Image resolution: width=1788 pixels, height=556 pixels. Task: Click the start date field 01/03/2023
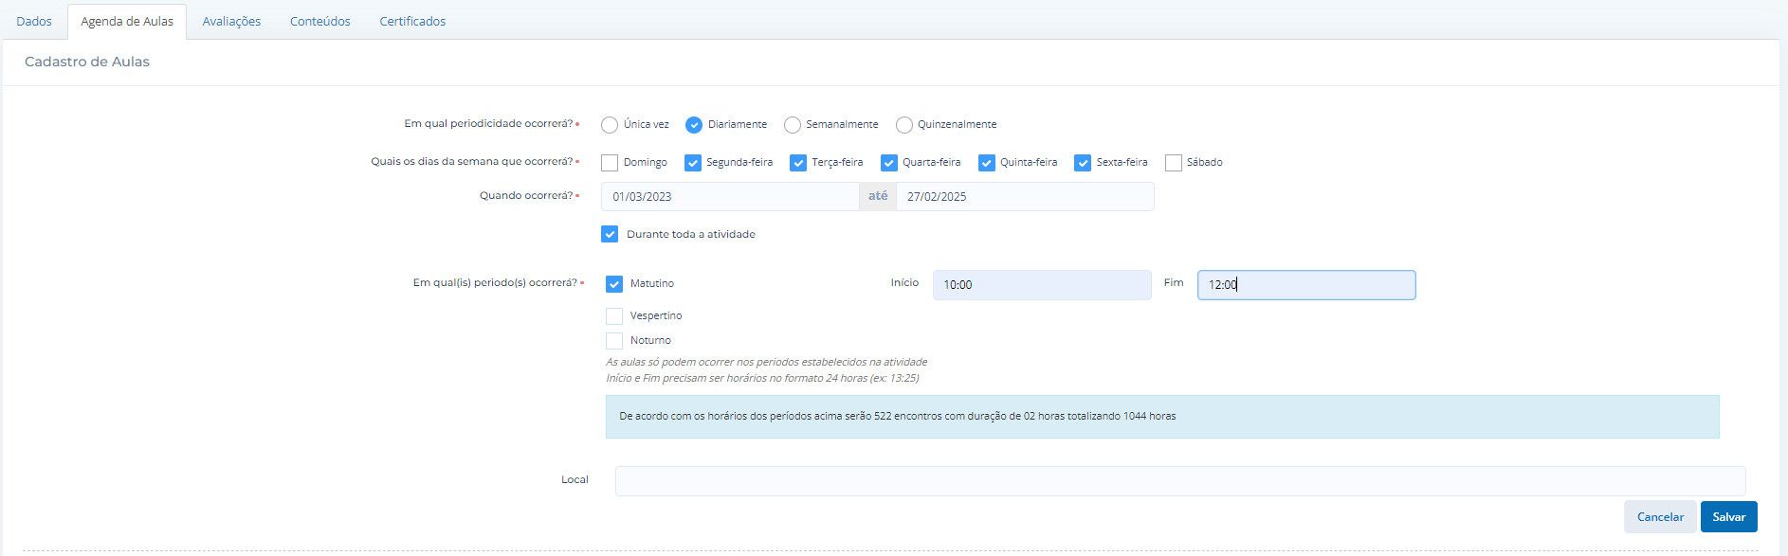(x=730, y=197)
